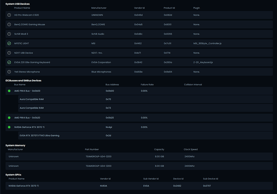This screenshot has height=194, width=277.
Task: Click green checkmark icon for MYSTIC LIGHT
Action: tap(9, 43)
